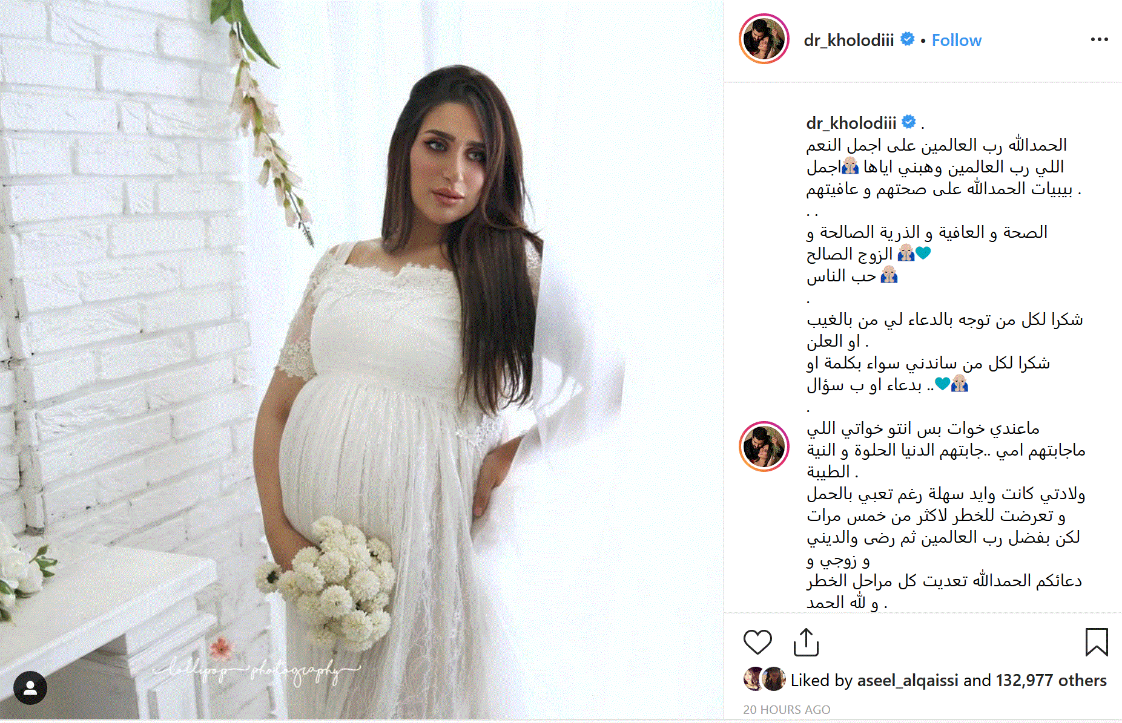The height and width of the screenshot is (723, 1122).
Task: Like the post with the heart icon
Action: coord(757,642)
